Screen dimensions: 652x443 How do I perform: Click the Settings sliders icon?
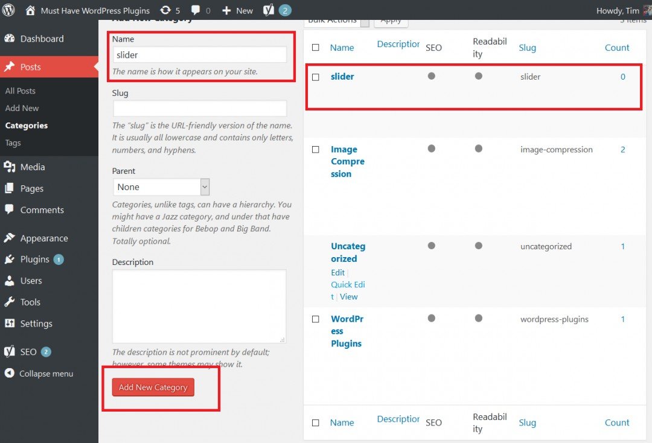(10, 323)
